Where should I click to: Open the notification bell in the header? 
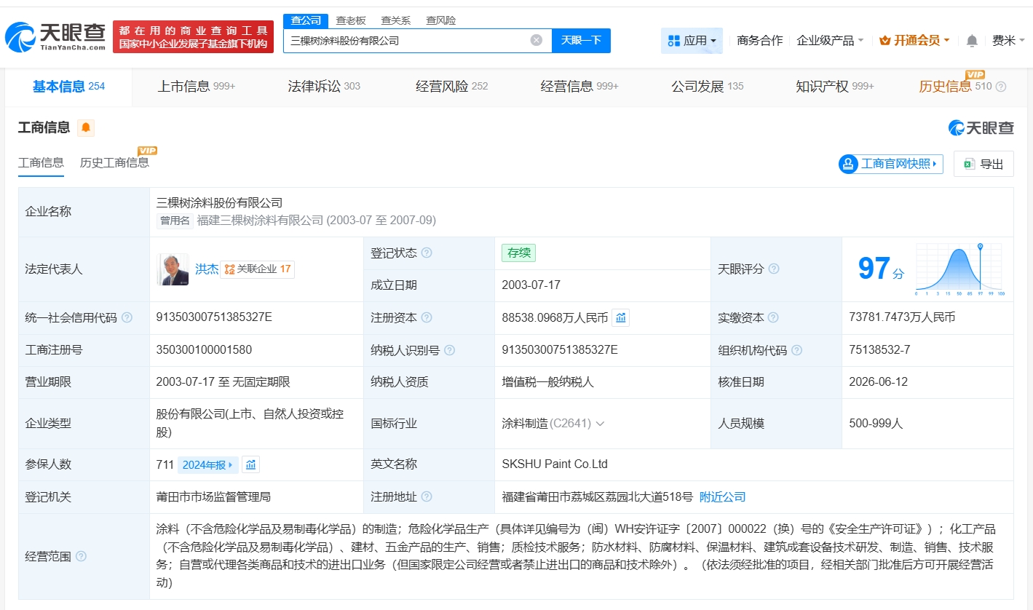pos(972,41)
